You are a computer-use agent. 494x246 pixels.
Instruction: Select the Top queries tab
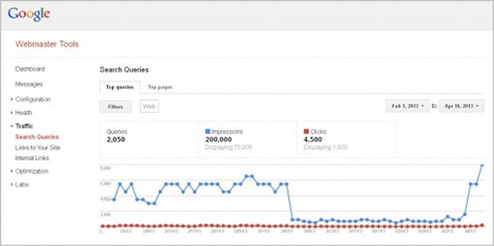(120, 87)
